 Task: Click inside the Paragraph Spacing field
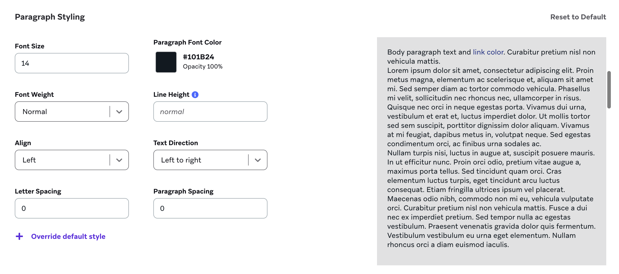[210, 208]
